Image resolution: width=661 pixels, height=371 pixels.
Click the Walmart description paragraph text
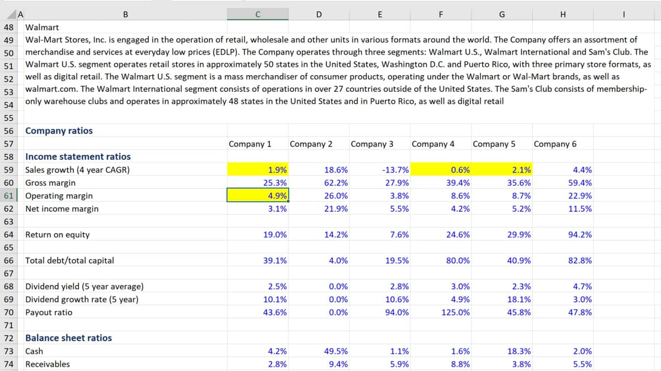[338, 70]
